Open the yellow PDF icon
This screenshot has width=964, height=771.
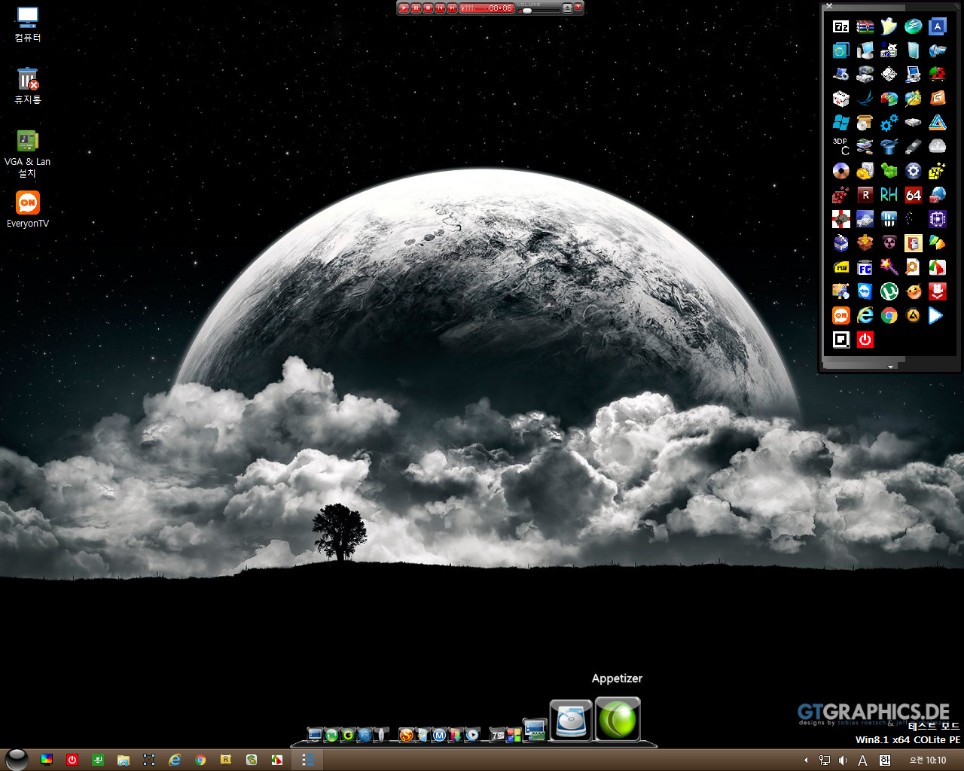coord(841,267)
